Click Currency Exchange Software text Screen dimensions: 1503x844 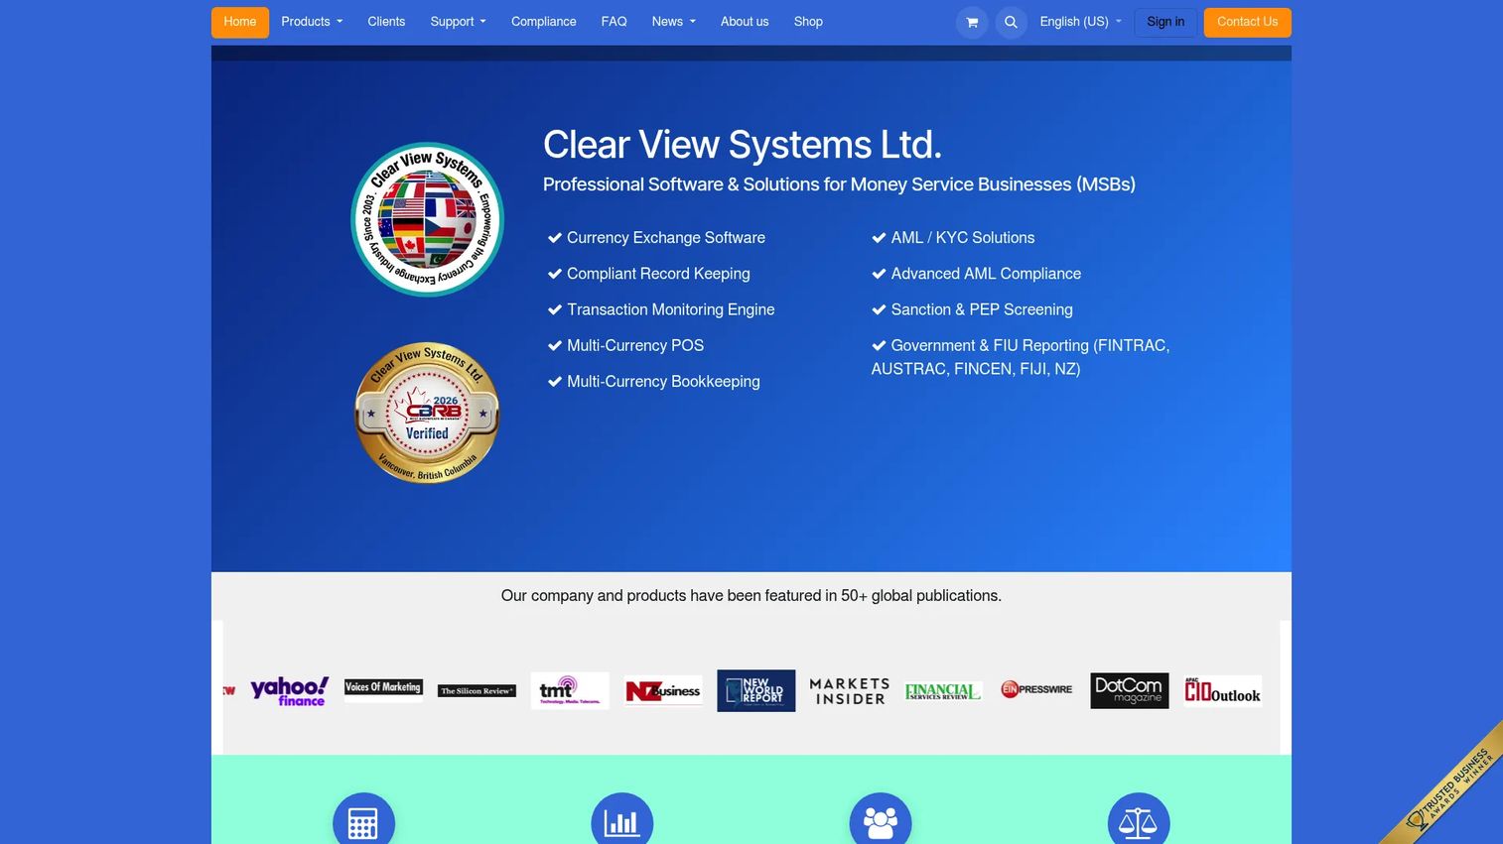pyautogui.click(x=666, y=238)
